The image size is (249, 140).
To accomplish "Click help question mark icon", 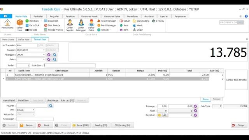I will [246, 16].
